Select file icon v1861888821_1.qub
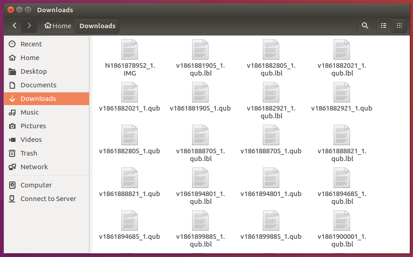The image size is (413, 257). tap(130, 178)
